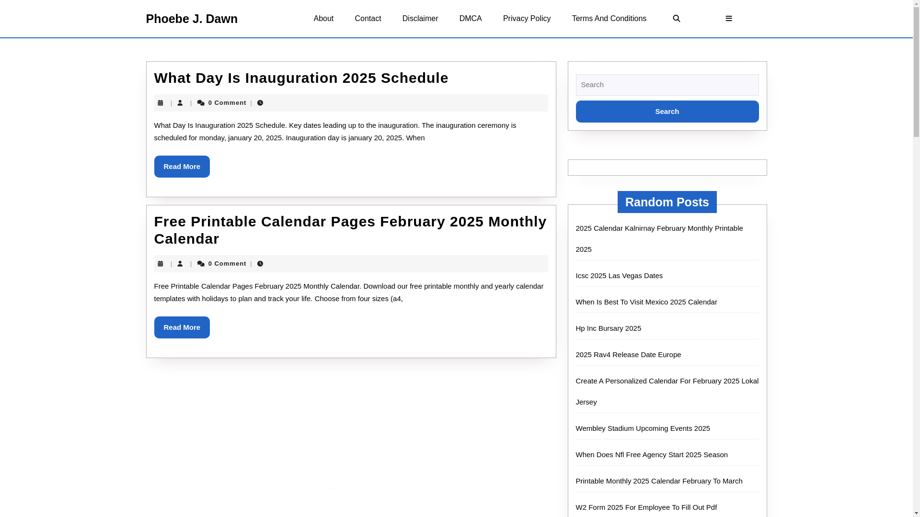Open Hp Inc Bursary 2025 link
The height and width of the screenshot is (517, 920).
click(x=609, y=328)
